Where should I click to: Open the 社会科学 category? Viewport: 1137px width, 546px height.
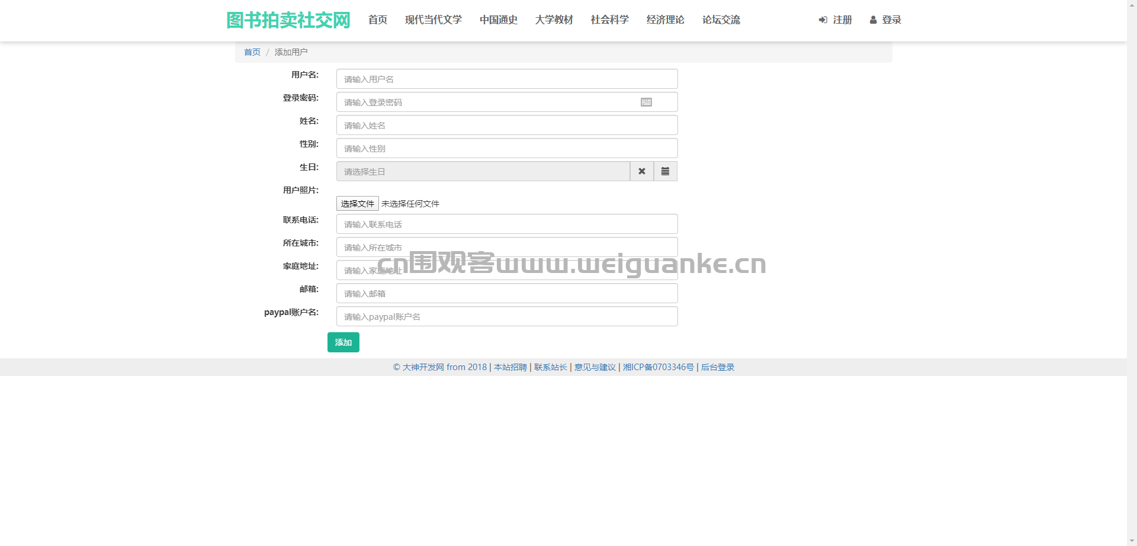[610, 20]
